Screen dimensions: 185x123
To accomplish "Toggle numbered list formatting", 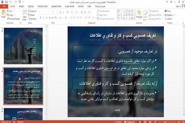I will 76,12.
